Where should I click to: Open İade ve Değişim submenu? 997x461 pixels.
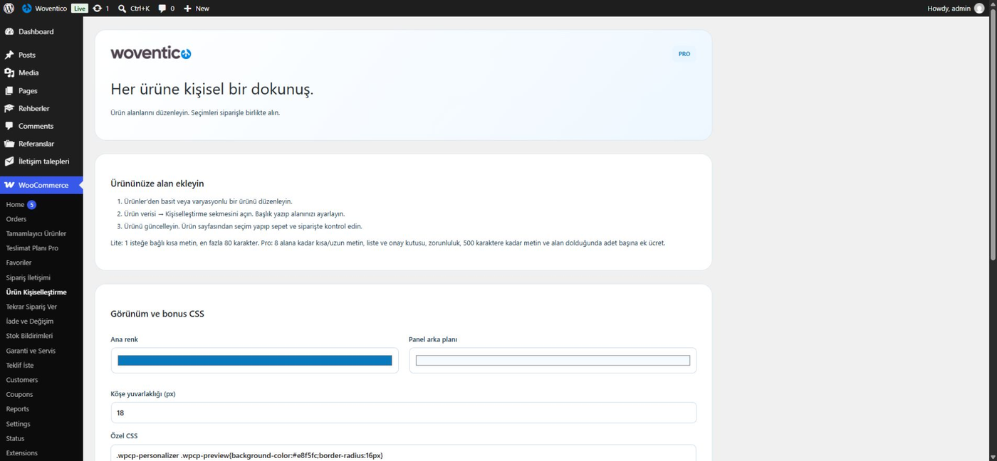click(30, 322)
